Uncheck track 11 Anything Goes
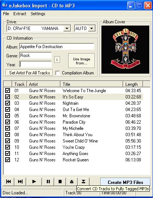Viewport: 153px width, 198px height. pos(7,154)
